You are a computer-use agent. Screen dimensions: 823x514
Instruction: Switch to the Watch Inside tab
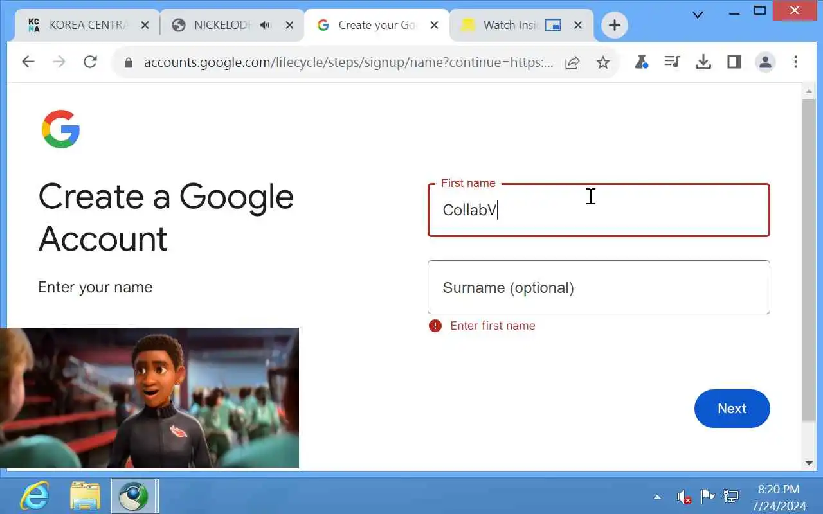pos(511,25)
